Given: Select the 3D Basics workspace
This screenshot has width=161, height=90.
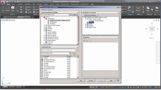Looking at the screenshot, I should (53, 24).
